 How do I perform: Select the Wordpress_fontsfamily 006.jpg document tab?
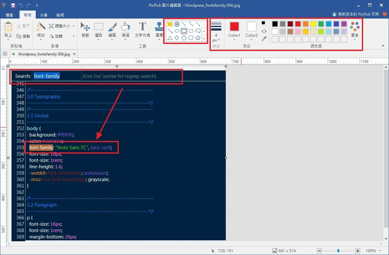click(x=44, y=54)
